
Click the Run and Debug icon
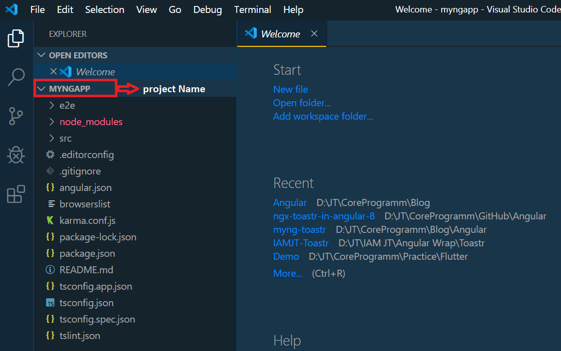pyautogui.click(x=16, y=155)
